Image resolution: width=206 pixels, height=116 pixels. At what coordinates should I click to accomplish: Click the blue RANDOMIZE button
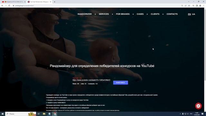tap(120, 82)
